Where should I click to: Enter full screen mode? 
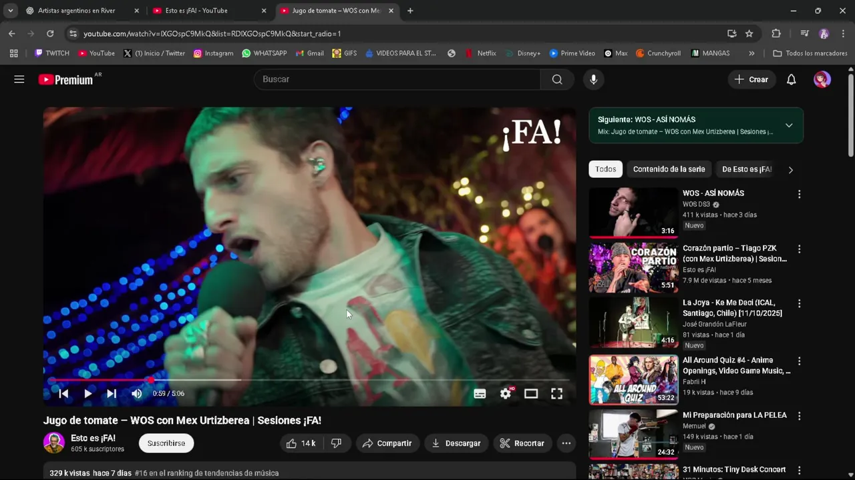556,393
